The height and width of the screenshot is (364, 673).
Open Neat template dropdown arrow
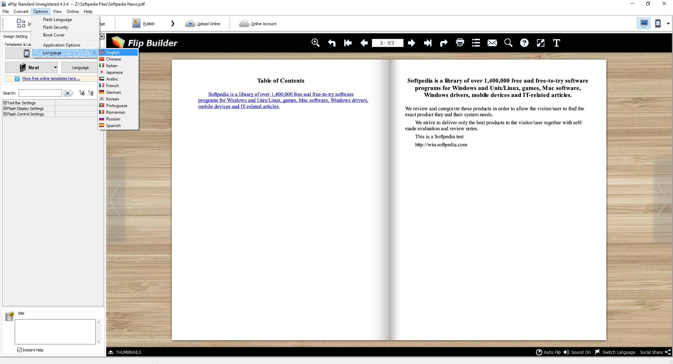pos(55,68)
